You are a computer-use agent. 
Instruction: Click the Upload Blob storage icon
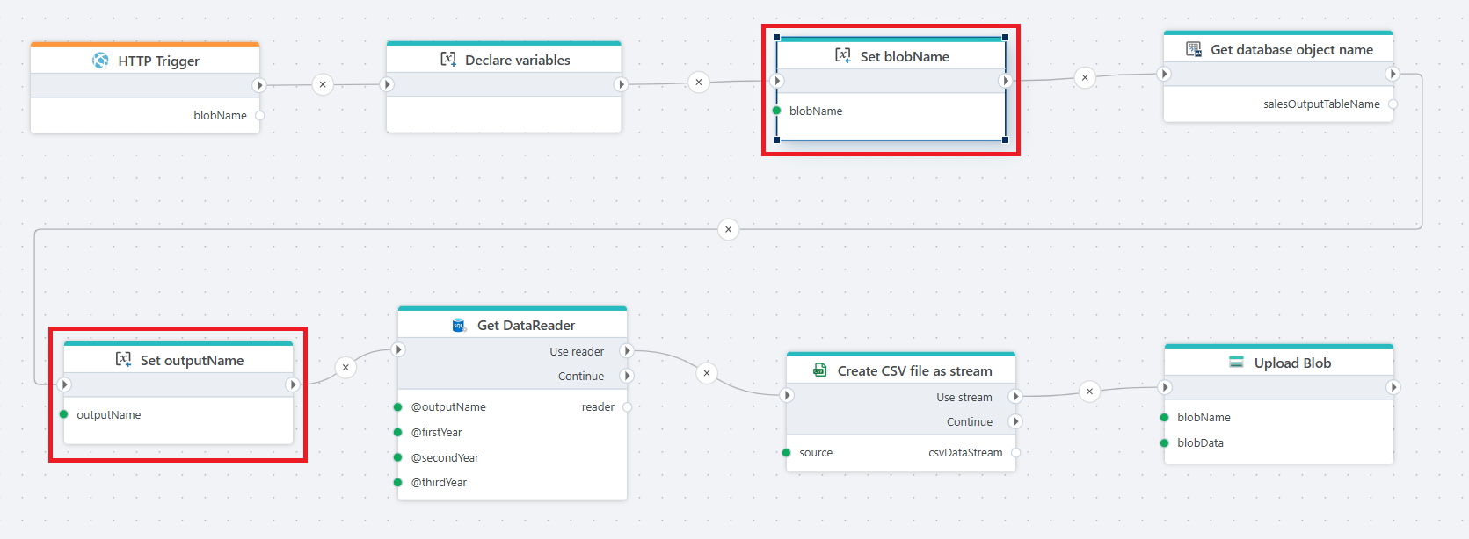pyautogui.click(x=1236, y=363)
